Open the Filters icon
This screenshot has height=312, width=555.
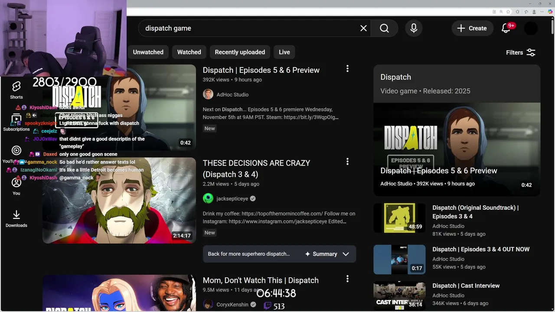(531, 52)
